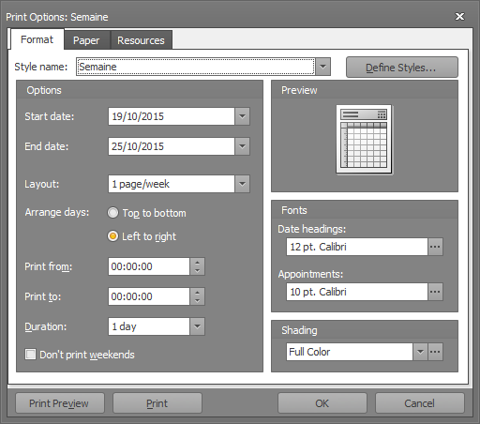Close the Print Options dialog
The height and width of the screenshot is (424, 480).
point(459,16)
